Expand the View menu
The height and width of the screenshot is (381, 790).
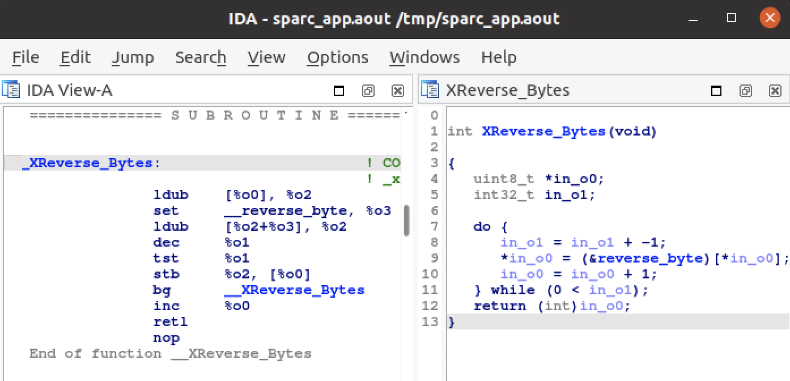266,57
